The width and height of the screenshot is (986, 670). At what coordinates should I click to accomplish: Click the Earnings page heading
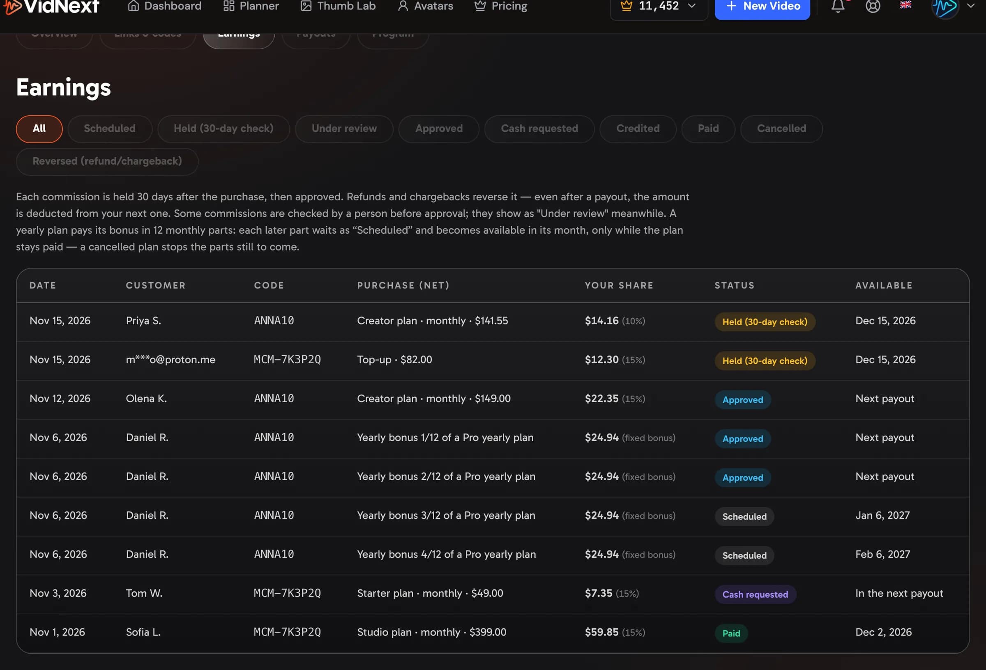pos(63,87)
